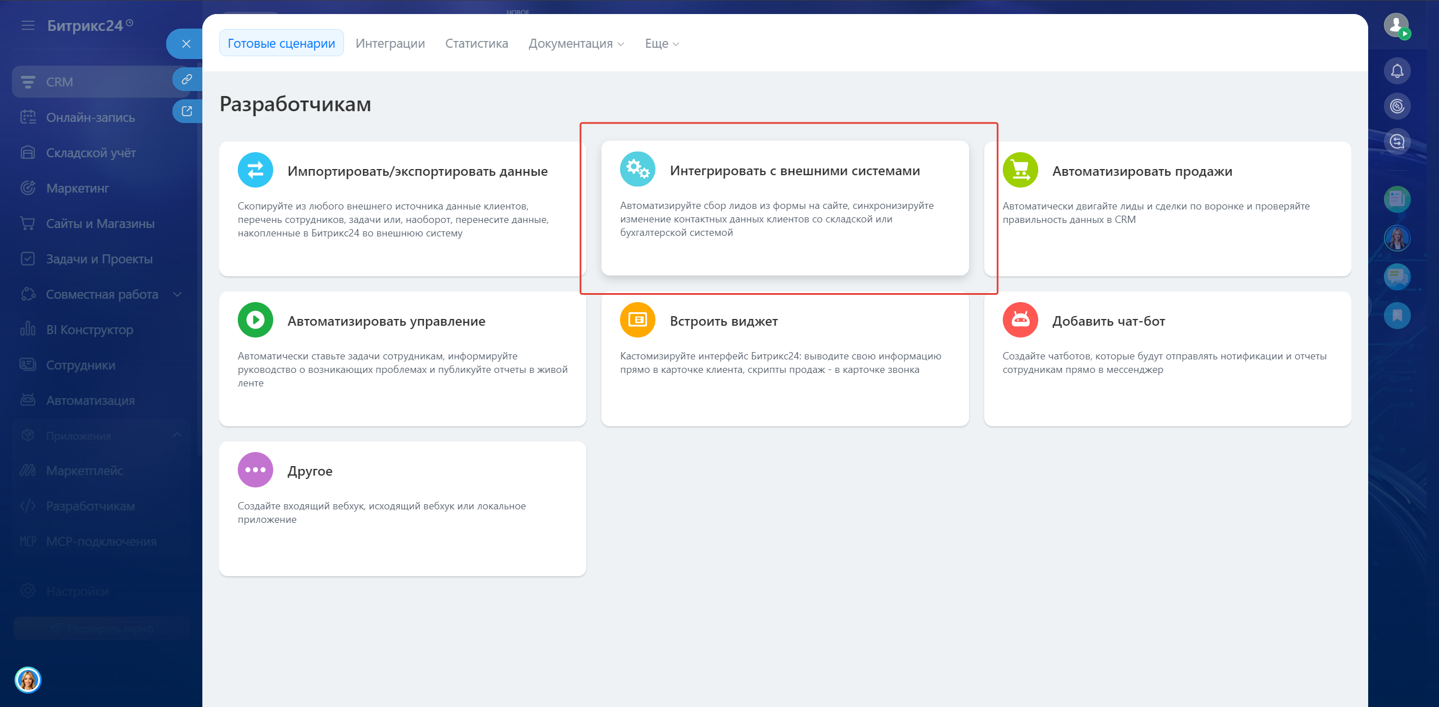This screenshot has height=707, width=1439.
Task: Click the gears icon for external systems integration
Action: 637,169
